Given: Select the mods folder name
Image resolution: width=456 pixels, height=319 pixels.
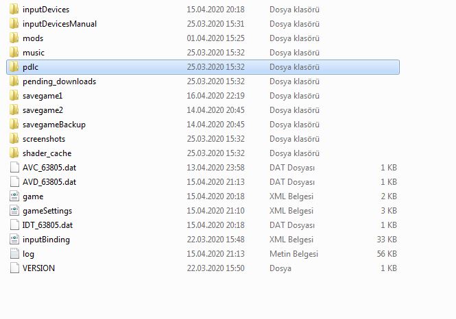Looking at the screenshot, I should (33, 38).
